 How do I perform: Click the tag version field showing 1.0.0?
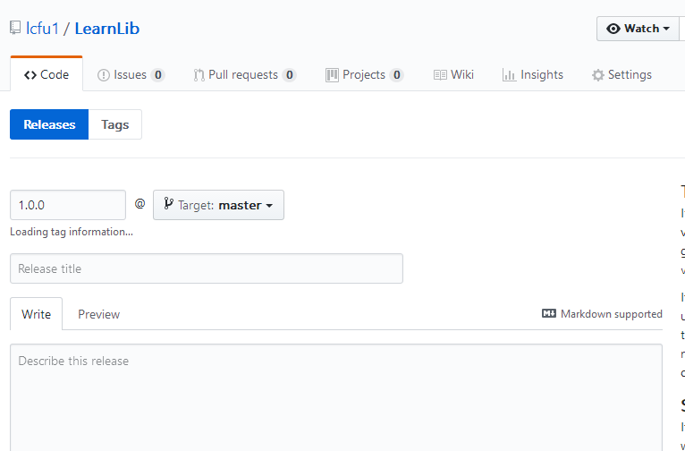pos(68,205)
